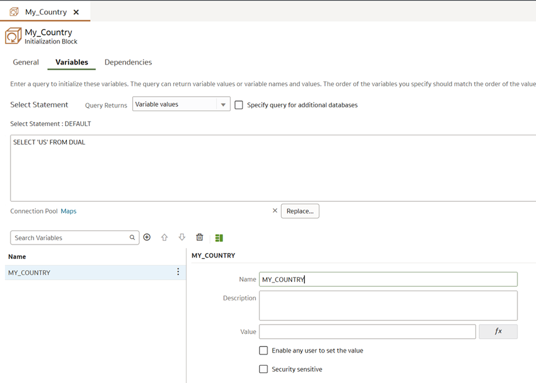Add a new variable with the plus icon
Image resolution: width=536 pixels, height=383 pixels.
click(x=147, y=237)
